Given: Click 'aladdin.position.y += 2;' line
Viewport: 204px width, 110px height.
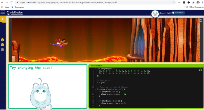Looking at the screenshot, I should click(113, 103).
